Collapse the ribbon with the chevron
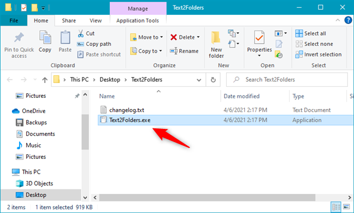Screen dimensions: 354x213 (x=338, y=20)
